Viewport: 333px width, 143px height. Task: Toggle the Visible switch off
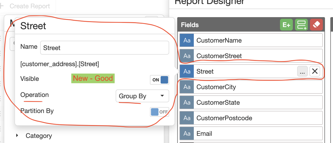(160, 80)
